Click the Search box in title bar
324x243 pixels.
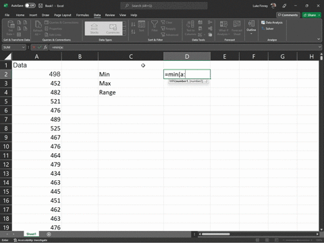pyautogui.click(x=164, y=6)
